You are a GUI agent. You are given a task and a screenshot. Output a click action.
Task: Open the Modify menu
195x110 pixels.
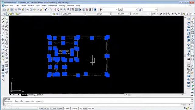(x=62, y=6)
